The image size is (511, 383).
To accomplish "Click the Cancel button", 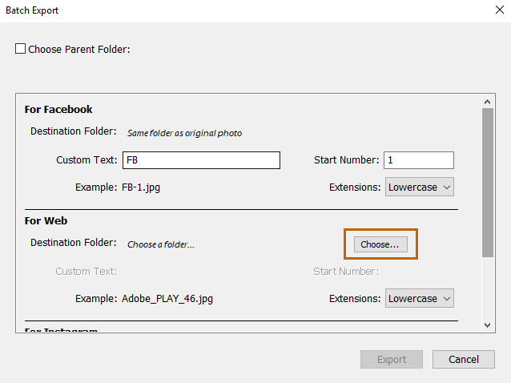I will coord(463,360).
